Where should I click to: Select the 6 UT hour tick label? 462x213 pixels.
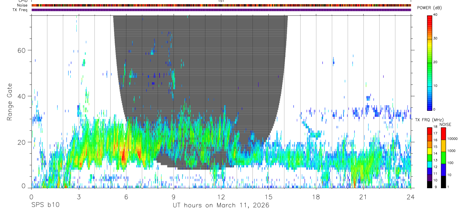[x=126, y=196]
